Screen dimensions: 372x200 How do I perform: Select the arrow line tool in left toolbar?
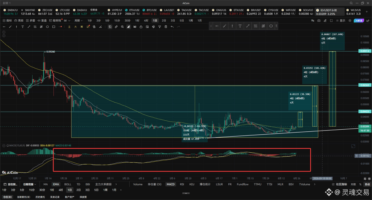coord(29,27)
